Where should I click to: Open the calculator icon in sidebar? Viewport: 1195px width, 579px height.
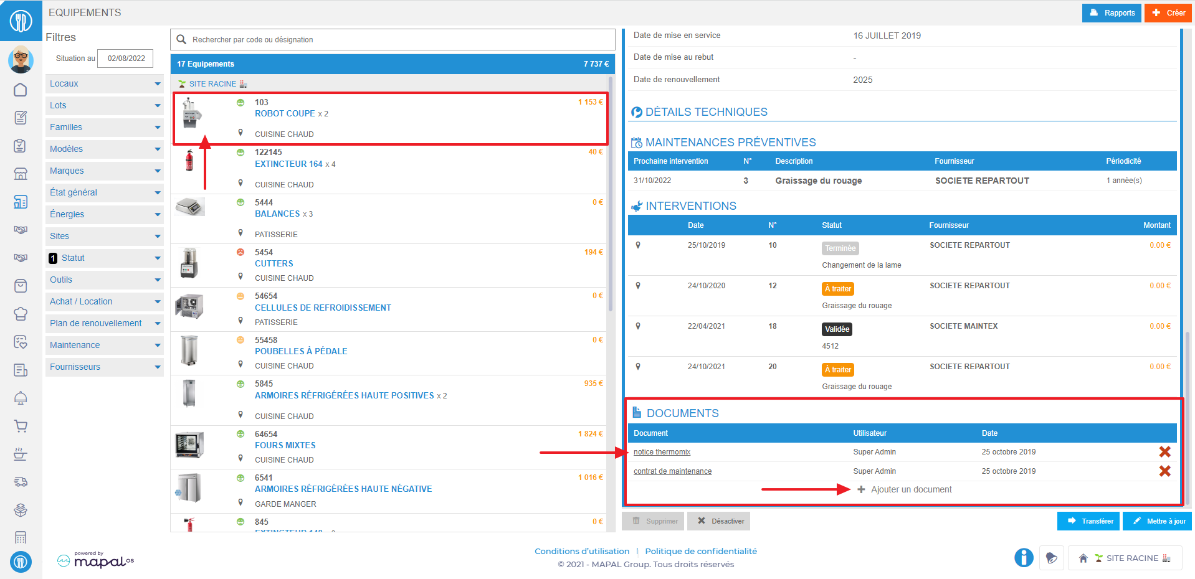pos(21,537)
